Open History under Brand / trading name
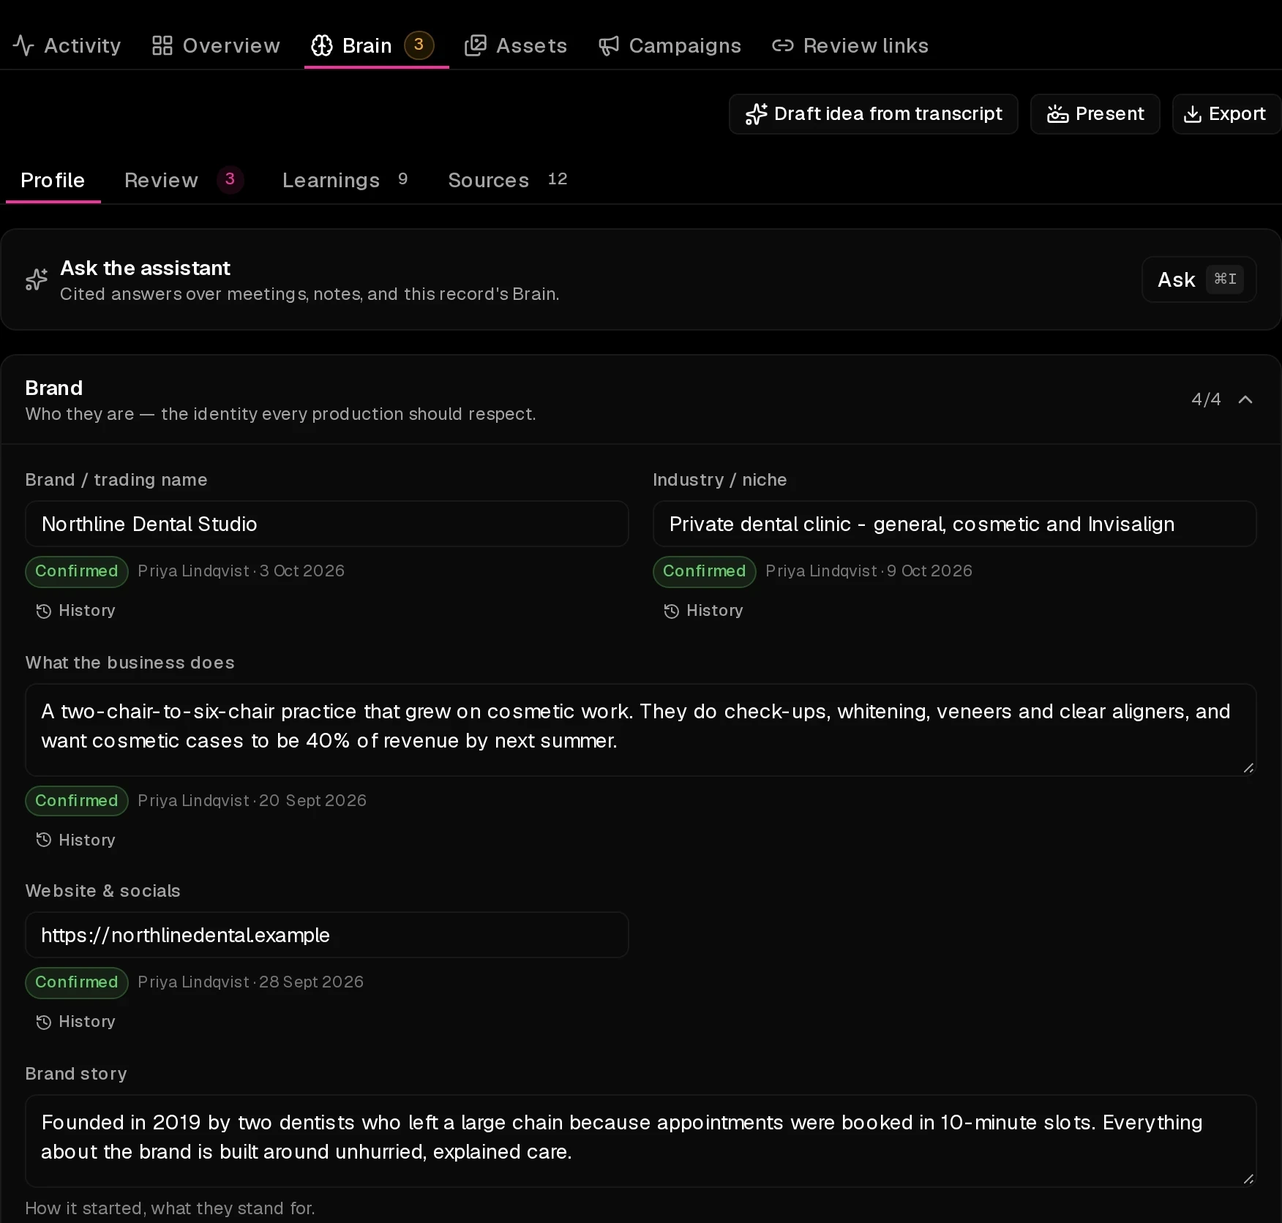This screenshot has height=1223, width=1282. 75,611
